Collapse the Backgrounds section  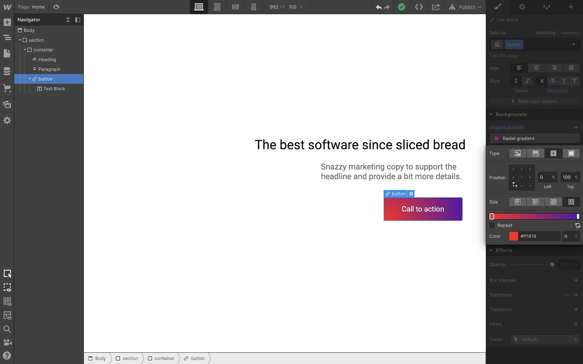[491, 115]
